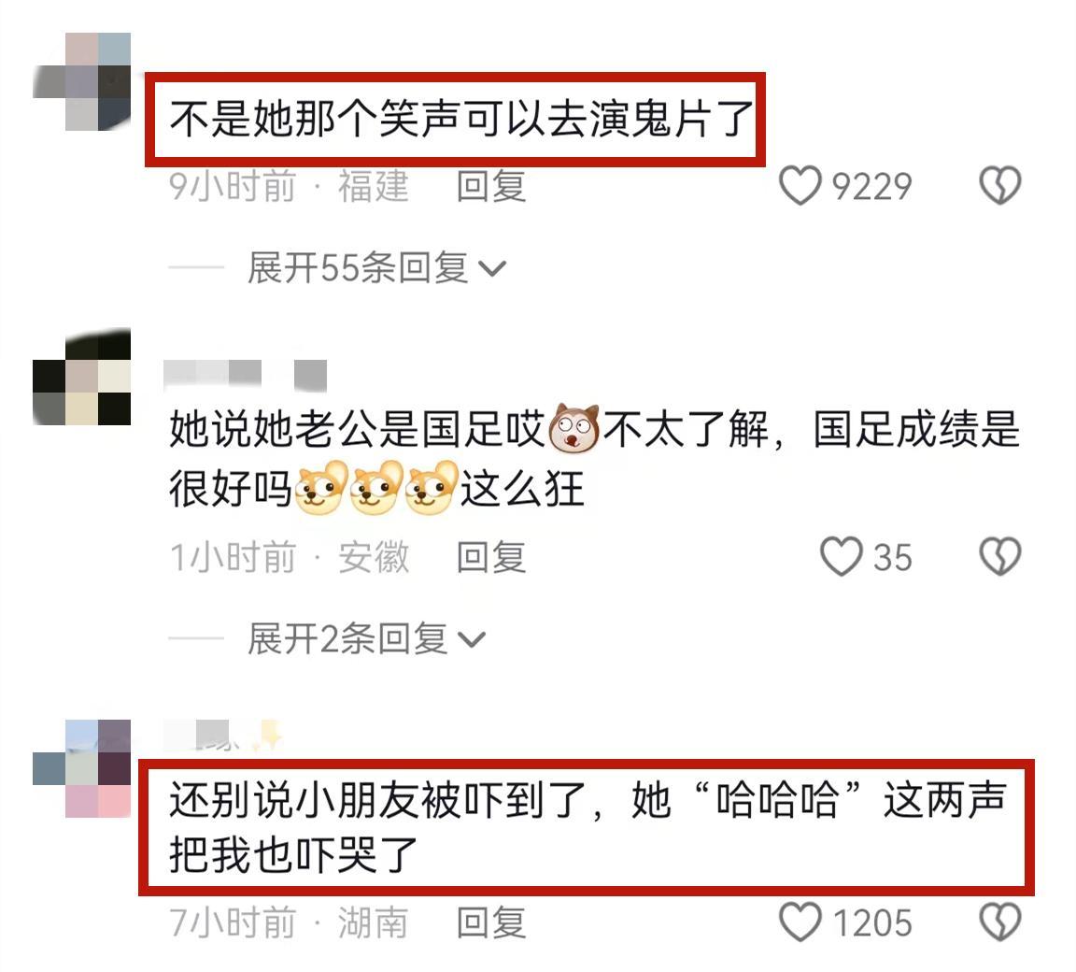Image resolution: width=1076 pixels, height=972 pixels.
Task: Open the second commenter's blurred username
Action: [245, 375]
